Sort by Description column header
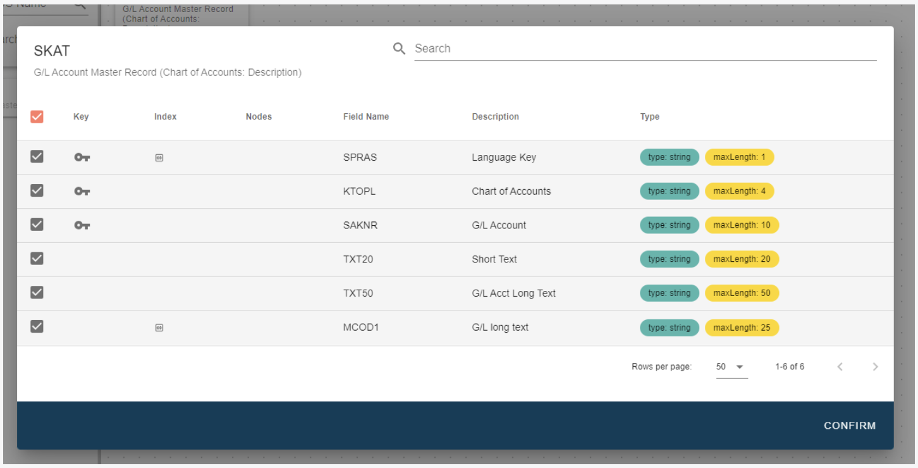The width and height of the screenshot is (918, 468). (x=495, y=116)
